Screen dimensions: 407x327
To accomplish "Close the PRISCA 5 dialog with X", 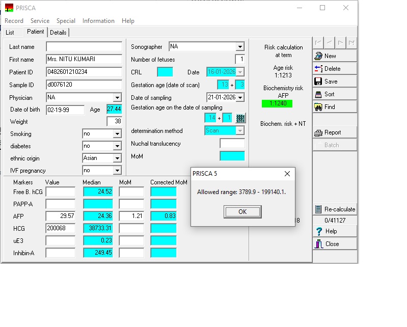I will click(x=287, y=174).
